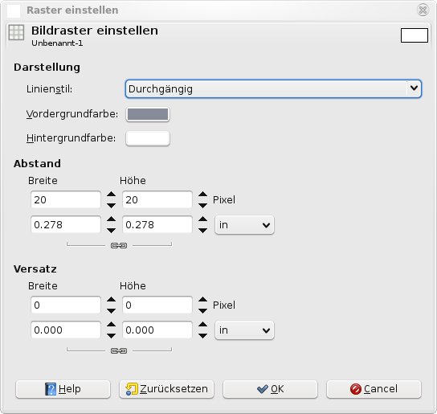Viewport: 437px width, 414px height.
Task: Click the Help button
Action: [x=63, y=389]
